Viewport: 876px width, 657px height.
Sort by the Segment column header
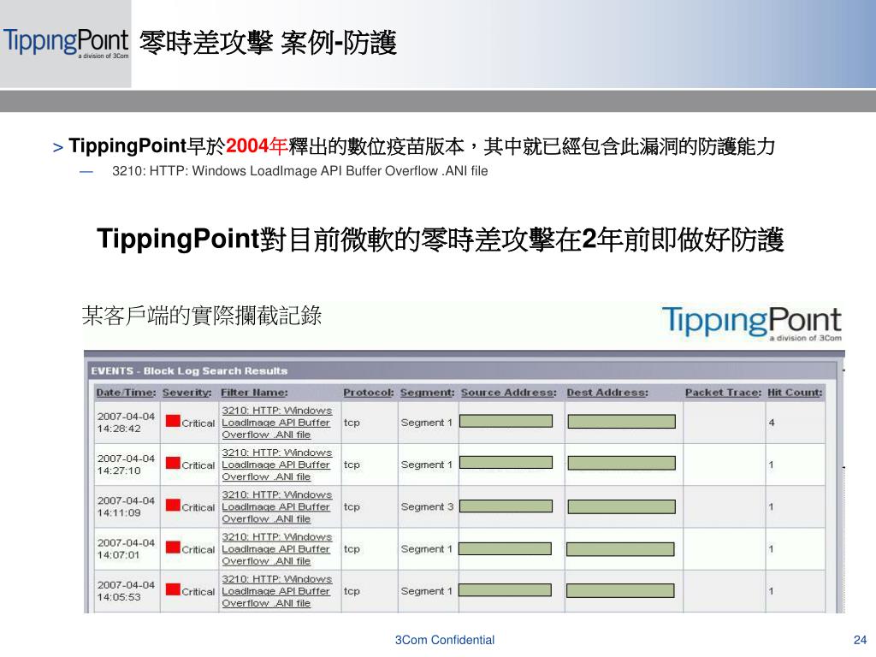point(428,392)
